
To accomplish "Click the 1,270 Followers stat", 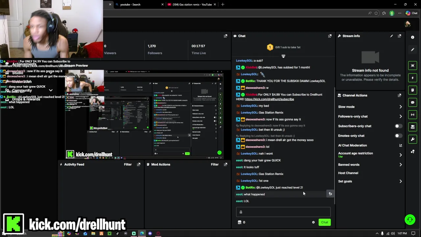I will (155, 49).
